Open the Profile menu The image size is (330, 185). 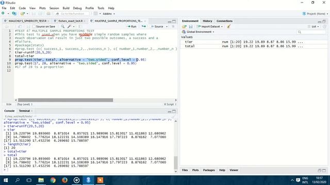click(x=89, y=8)
